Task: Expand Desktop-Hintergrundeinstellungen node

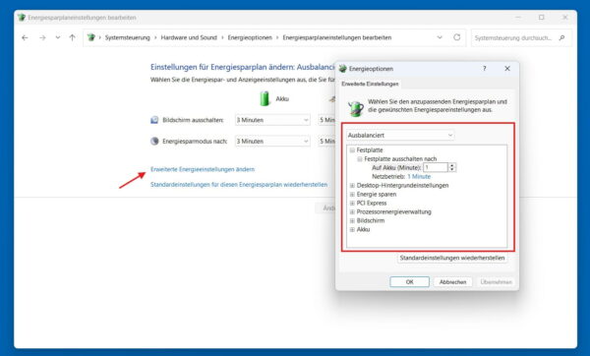Action: tap(352, 186)
